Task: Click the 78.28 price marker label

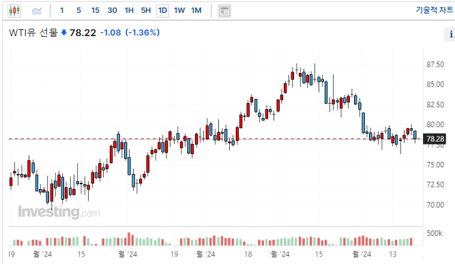Action: point(435,139)
